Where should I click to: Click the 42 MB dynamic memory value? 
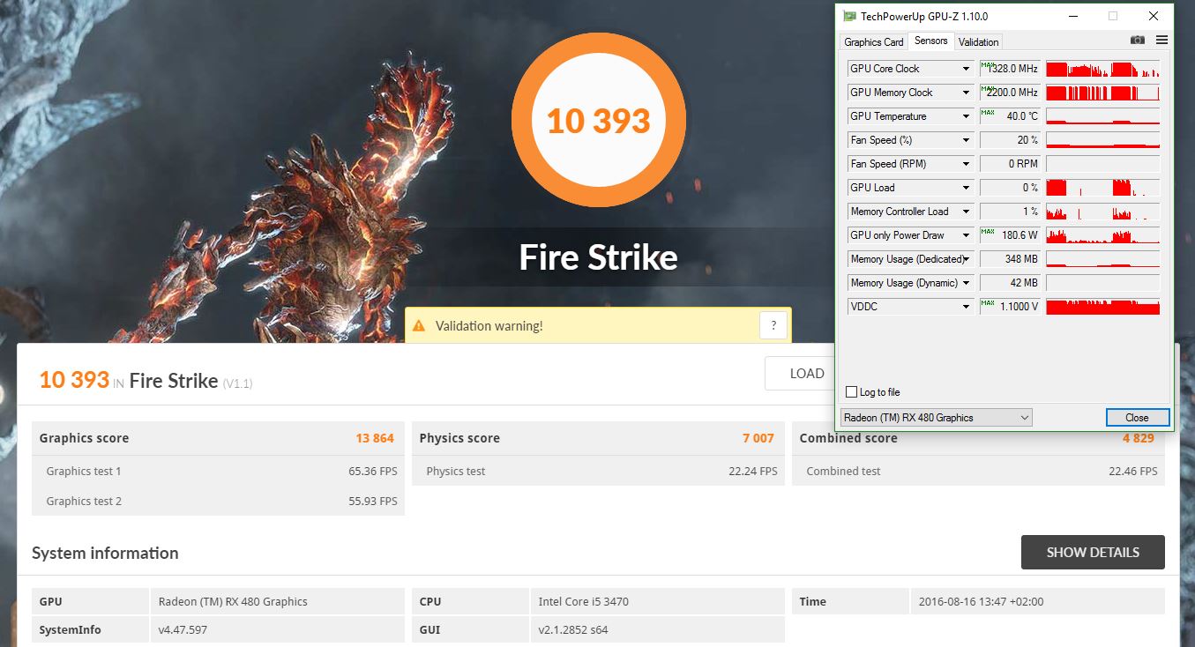point(1011,283)
